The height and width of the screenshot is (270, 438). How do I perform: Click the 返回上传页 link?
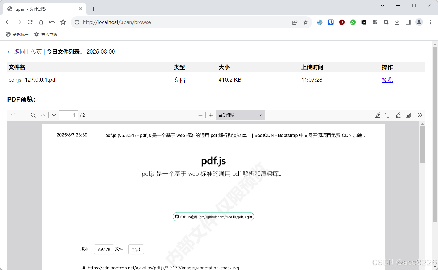pyautogui.click(x=25, y=52)
